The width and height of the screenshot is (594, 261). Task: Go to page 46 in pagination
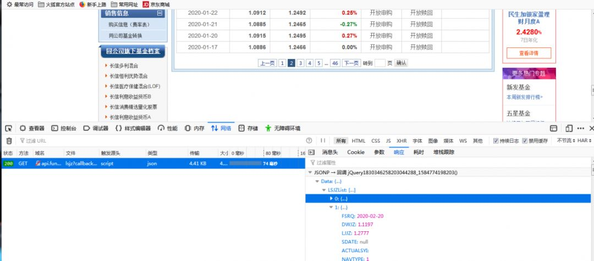click(335, 63)
